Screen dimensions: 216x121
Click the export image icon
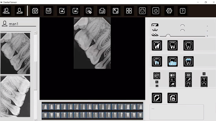[75, 11]
